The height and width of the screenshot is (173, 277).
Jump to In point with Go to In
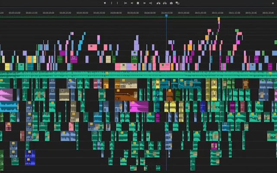126,3
